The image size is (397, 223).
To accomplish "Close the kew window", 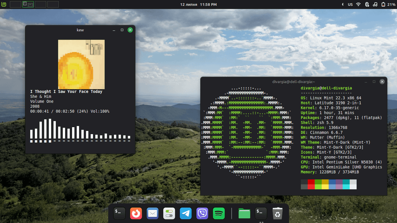I will (130, 30).
